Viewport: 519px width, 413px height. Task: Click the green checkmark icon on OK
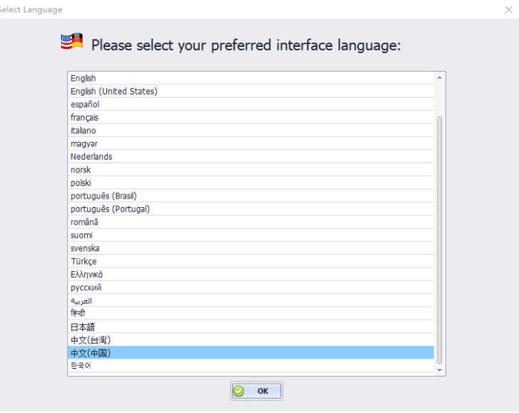tap(238, 391)
